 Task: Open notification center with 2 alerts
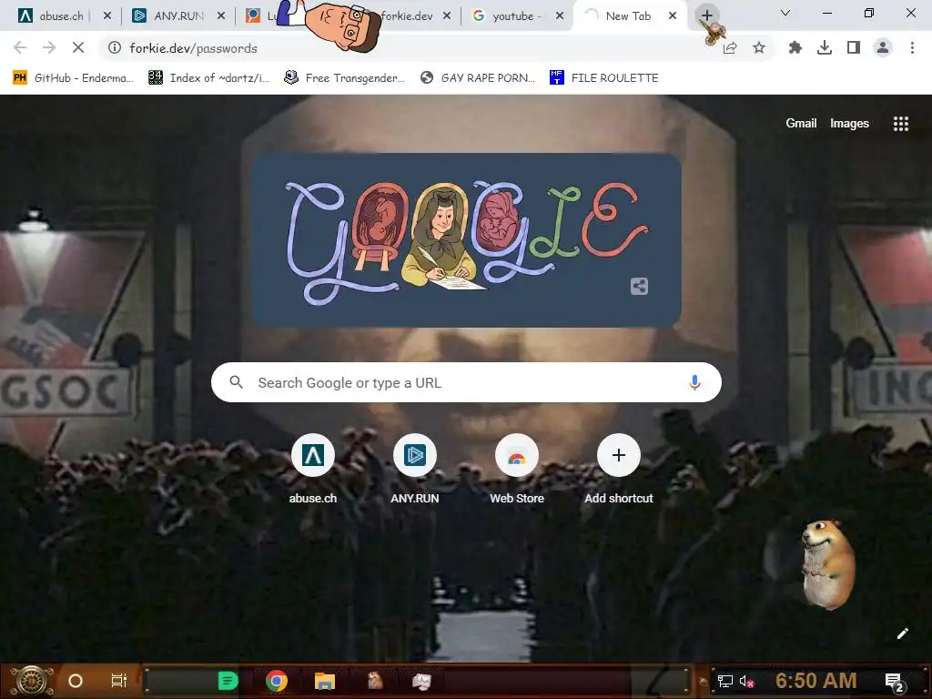pyautogui.click(x=895, y=682)
